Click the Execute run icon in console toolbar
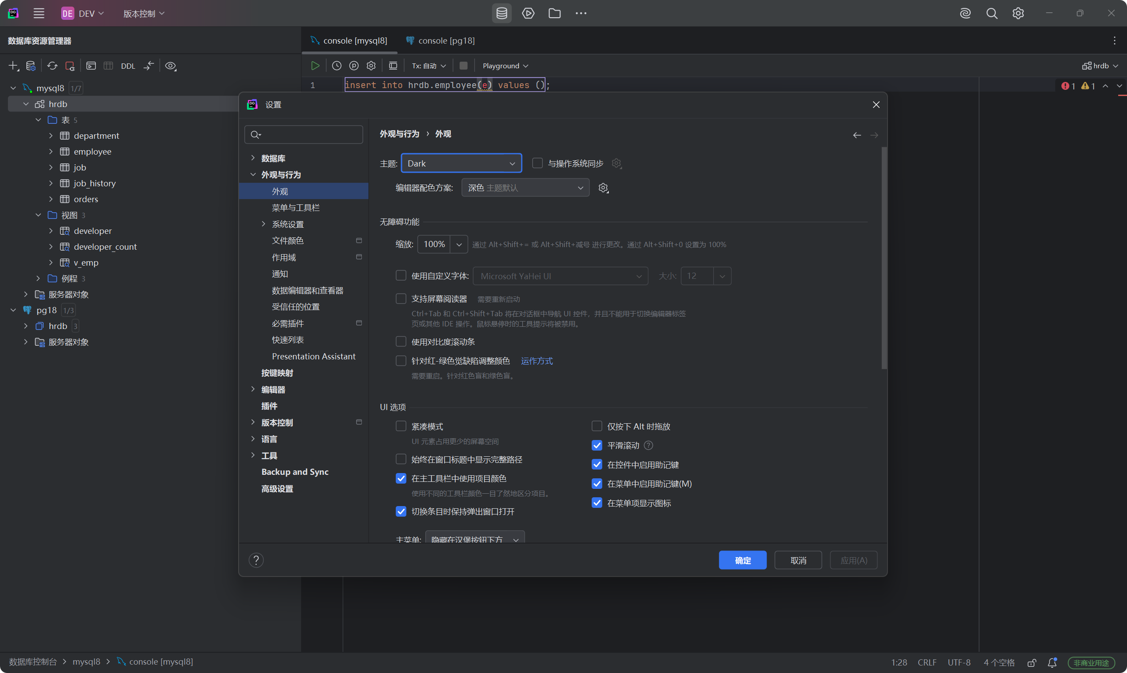 (315, 66)
